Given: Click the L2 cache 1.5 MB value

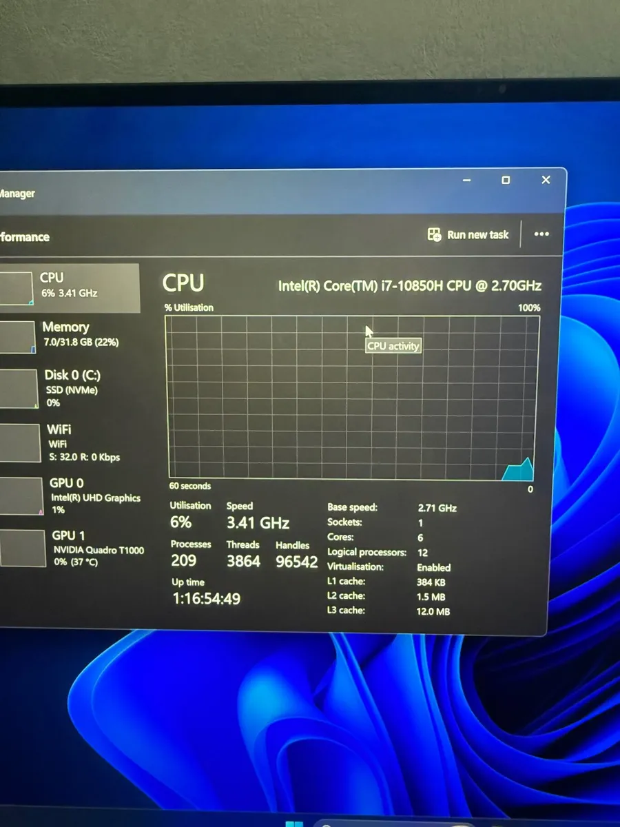Looking at the screenshot, I should 431,597.
